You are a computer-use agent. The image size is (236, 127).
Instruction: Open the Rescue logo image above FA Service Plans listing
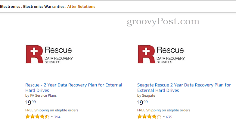49,55
